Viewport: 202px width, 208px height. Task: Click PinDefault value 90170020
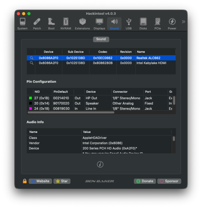point(61,103)
